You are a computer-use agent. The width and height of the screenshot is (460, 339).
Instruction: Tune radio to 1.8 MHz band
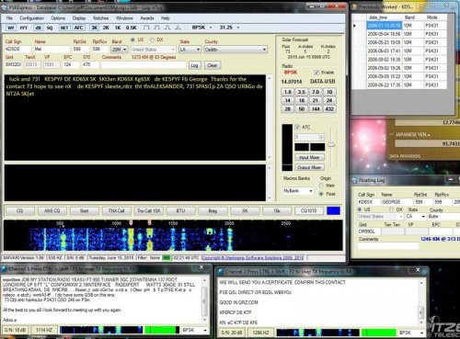coord(288,92)
